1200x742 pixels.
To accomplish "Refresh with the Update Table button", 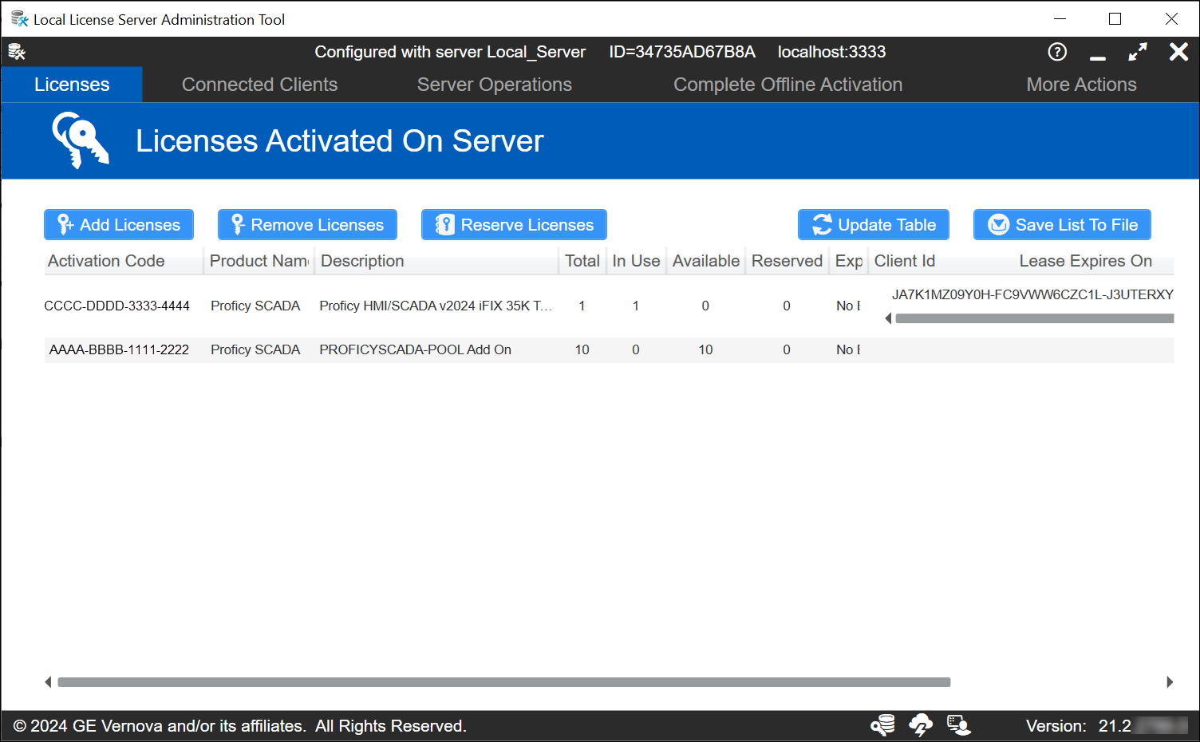I will tap(874, 225).
